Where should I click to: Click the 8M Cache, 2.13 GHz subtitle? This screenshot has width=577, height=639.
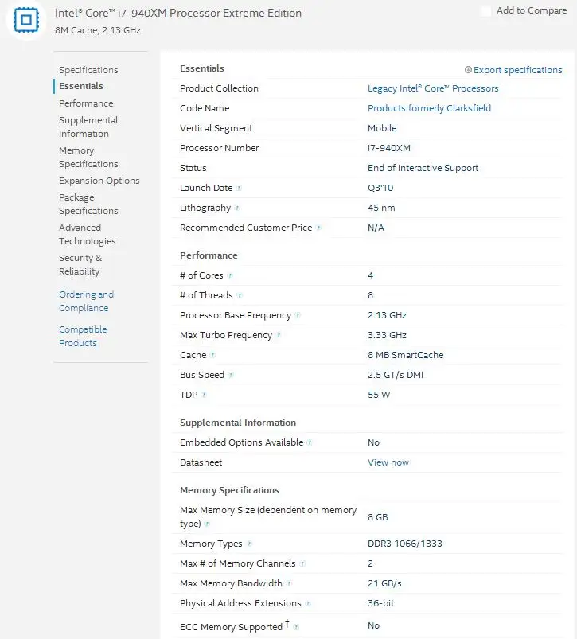click(98, 30)
